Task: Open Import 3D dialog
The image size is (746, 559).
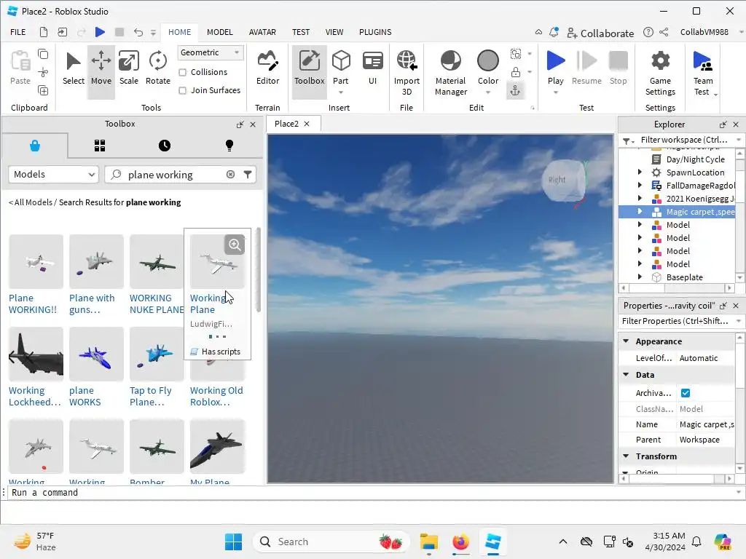Action: pos(407,73)
